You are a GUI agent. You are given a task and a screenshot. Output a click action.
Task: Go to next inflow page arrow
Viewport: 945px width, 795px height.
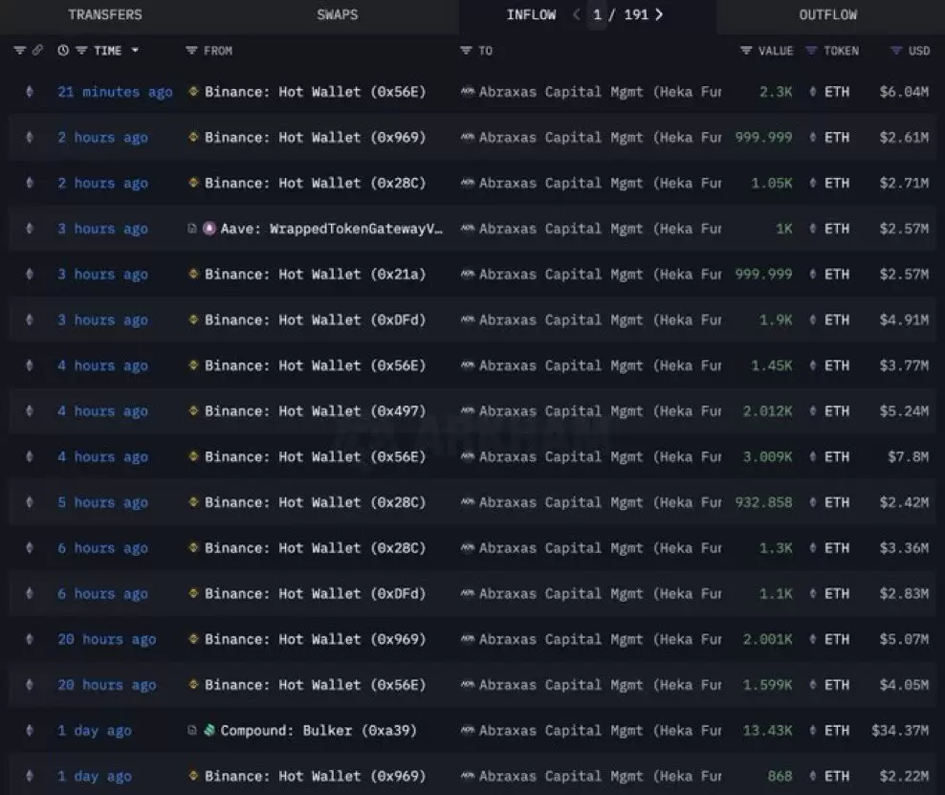coord(659,14)
